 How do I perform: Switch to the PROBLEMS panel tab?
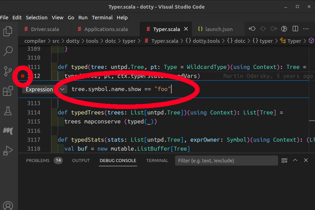38,161
